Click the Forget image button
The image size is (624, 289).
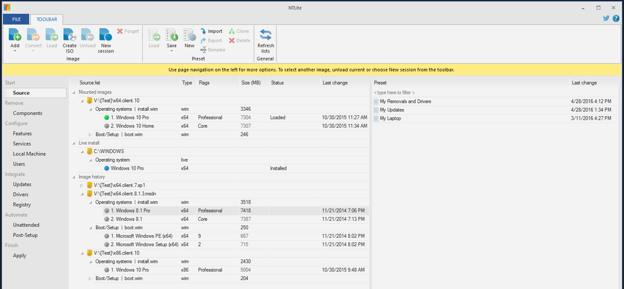point(128,31)
